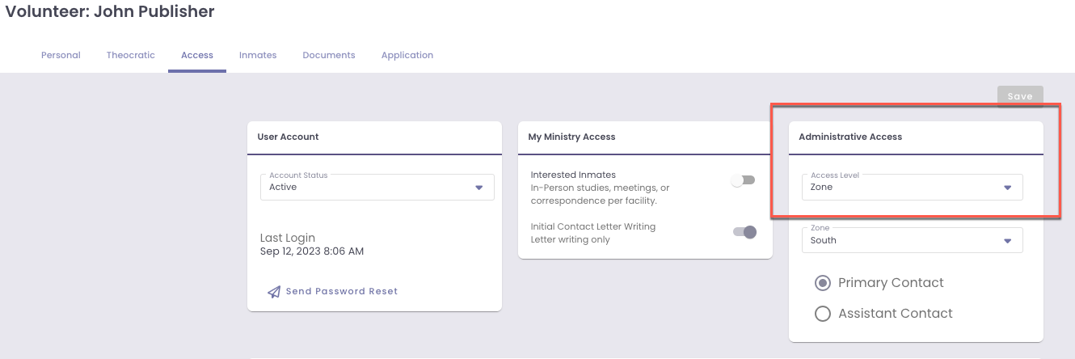
Task: Toggle the Interested Inmates switch
Action: (743, 180)
